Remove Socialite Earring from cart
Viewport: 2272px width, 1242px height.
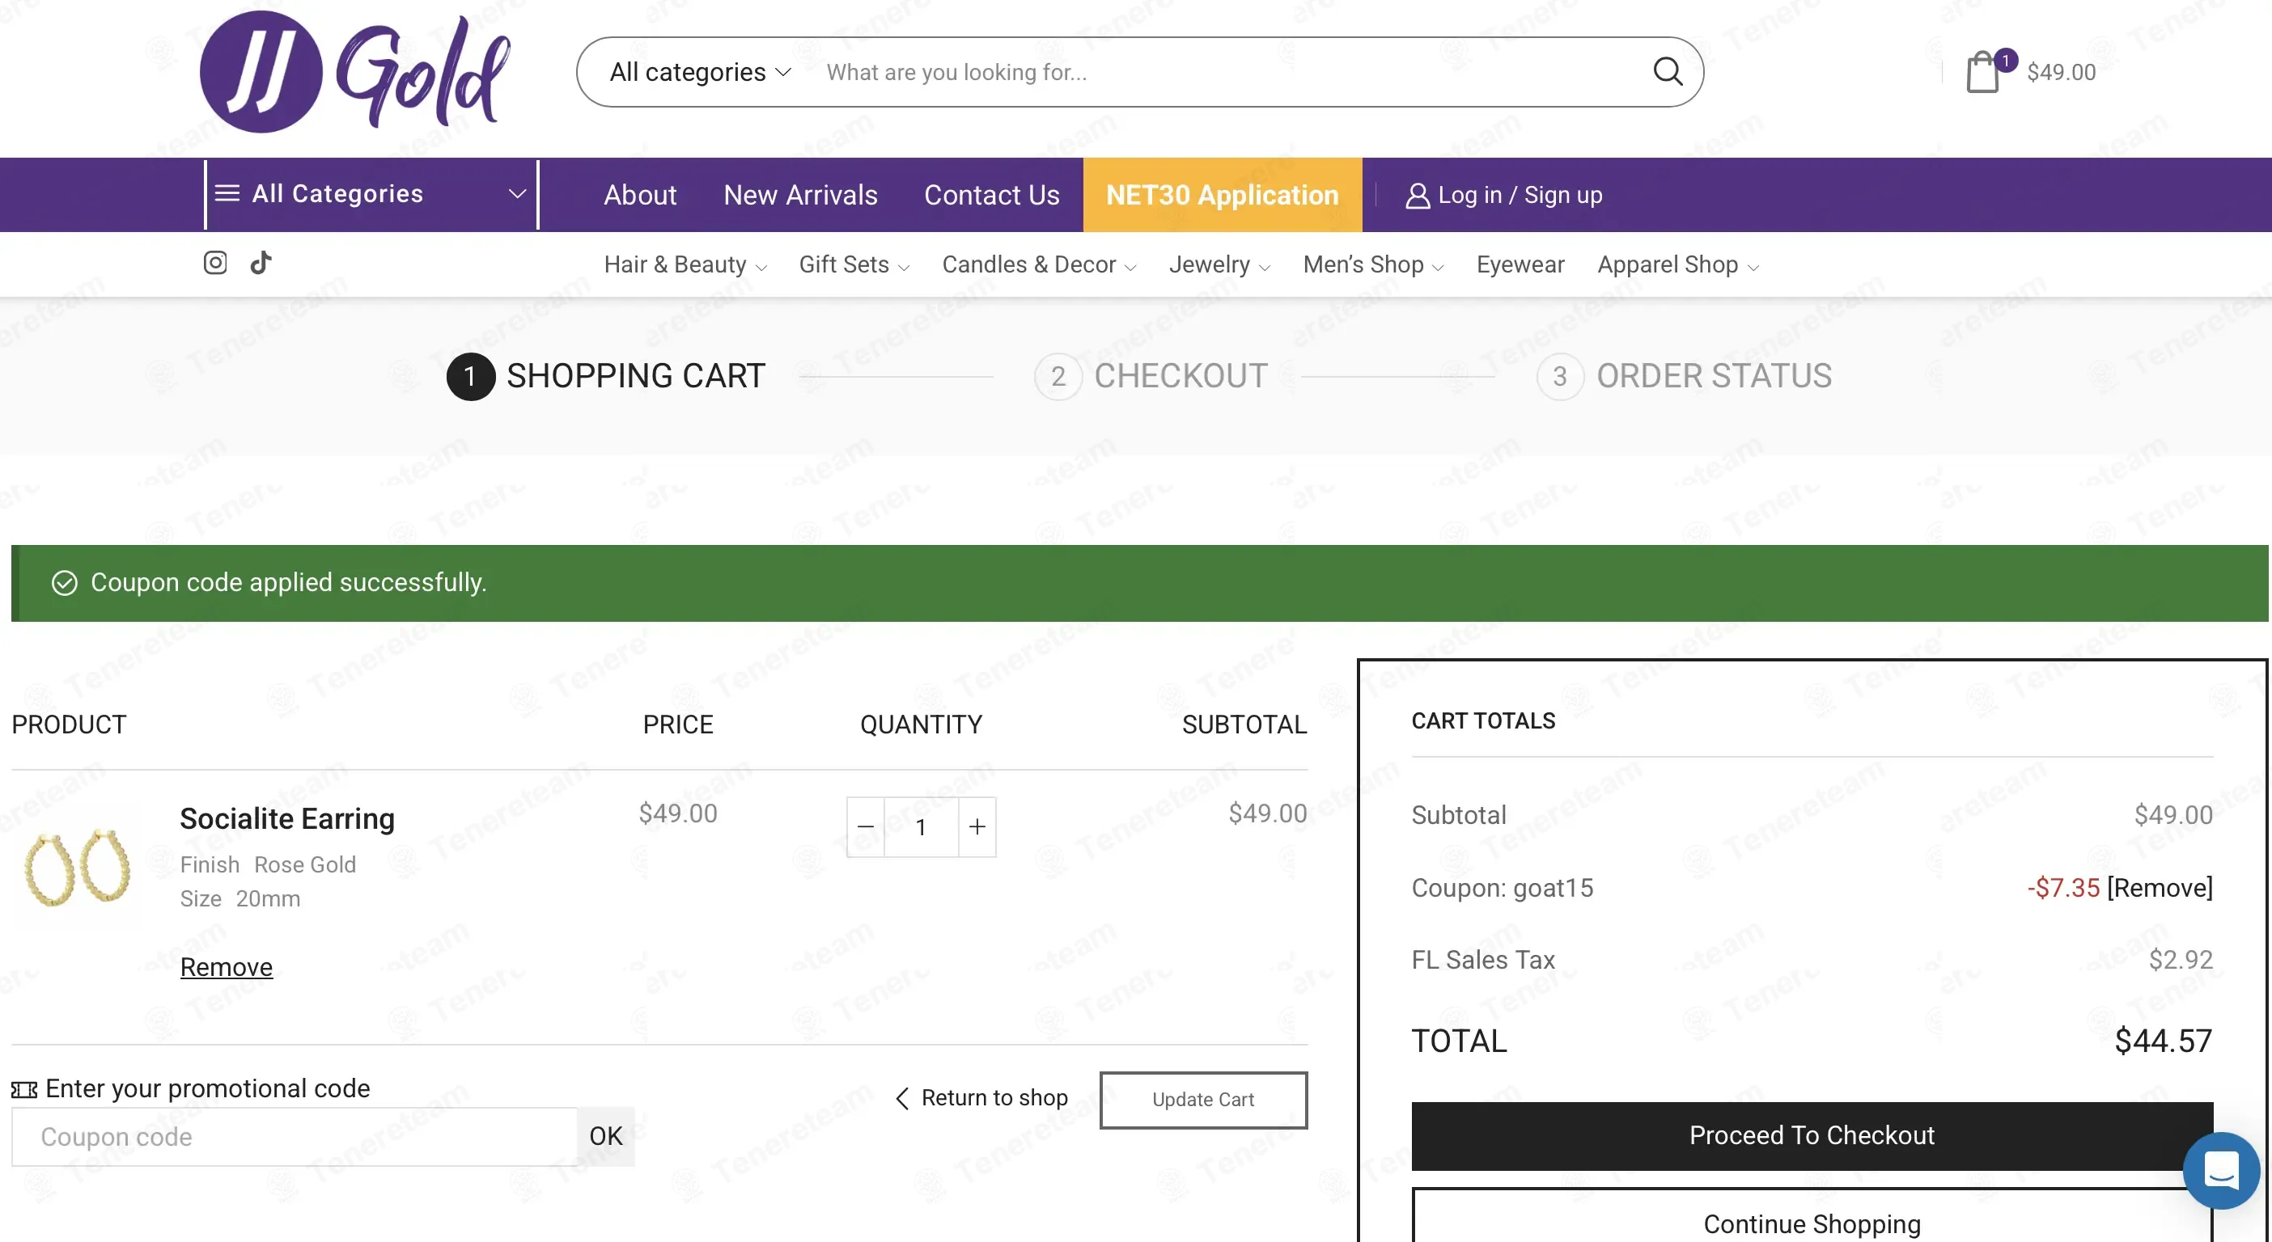click(x=227, y=967)
